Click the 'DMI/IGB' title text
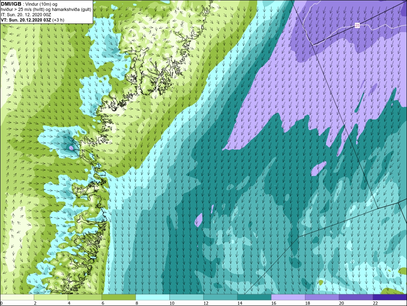 [x=11, y=4]
